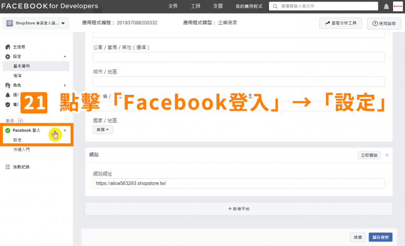
Task: Click the gear icon beside 設定
Action: pos(8,56)
